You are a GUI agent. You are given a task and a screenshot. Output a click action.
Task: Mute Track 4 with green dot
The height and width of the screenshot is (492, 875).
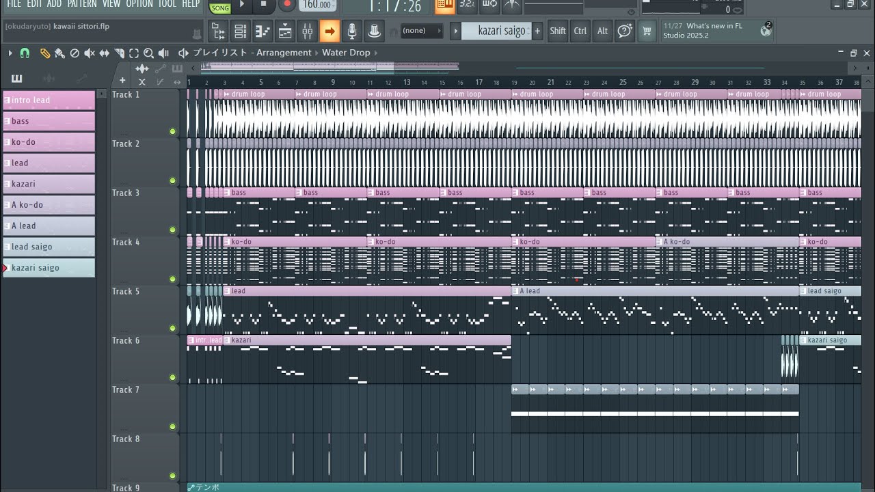coord(172,279)
